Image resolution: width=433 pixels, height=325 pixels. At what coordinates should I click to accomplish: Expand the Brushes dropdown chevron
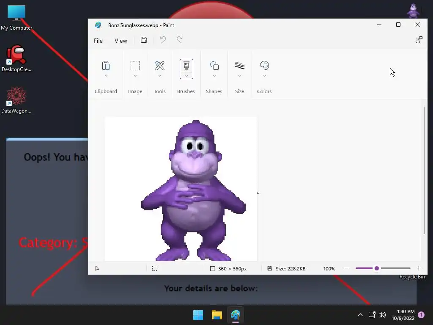(x=186, y=76)
